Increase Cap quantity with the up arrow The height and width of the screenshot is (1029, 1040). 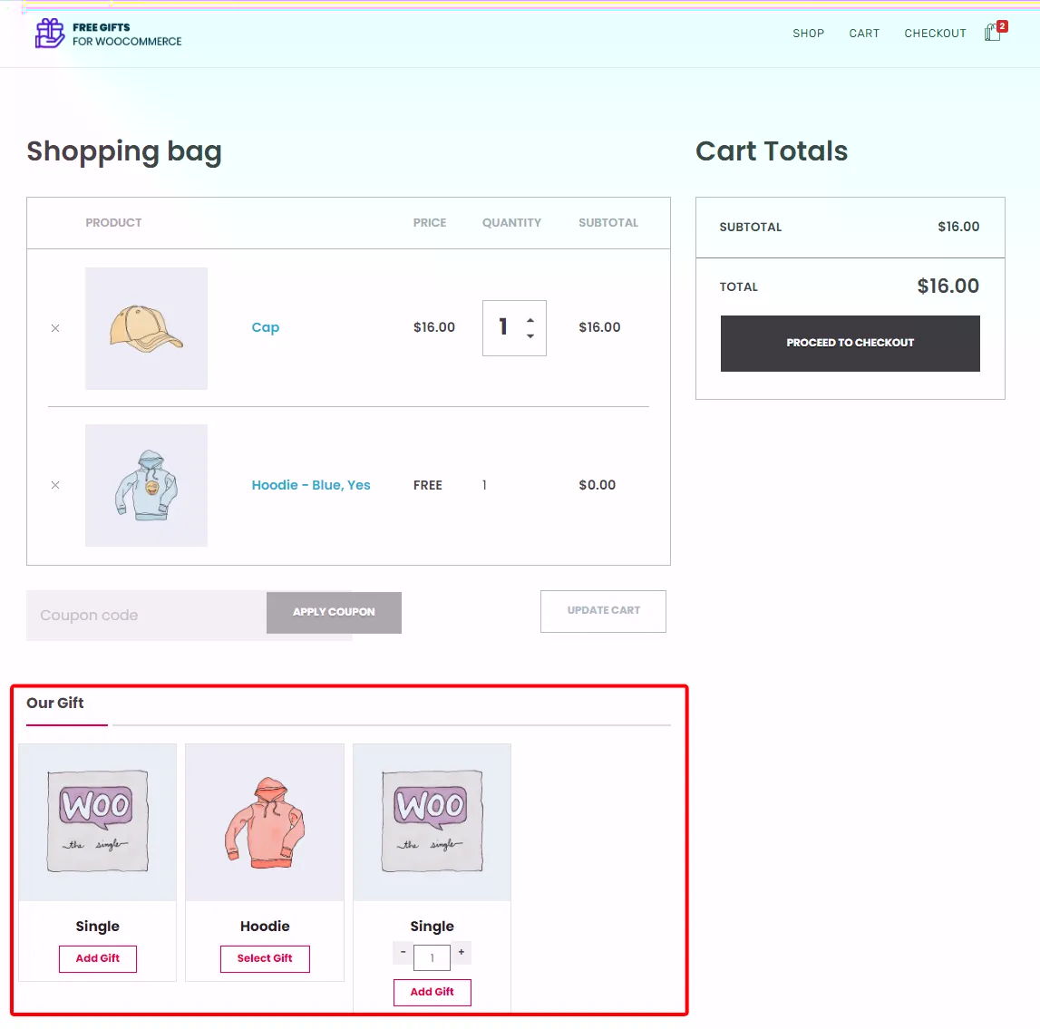coord(529,319)
